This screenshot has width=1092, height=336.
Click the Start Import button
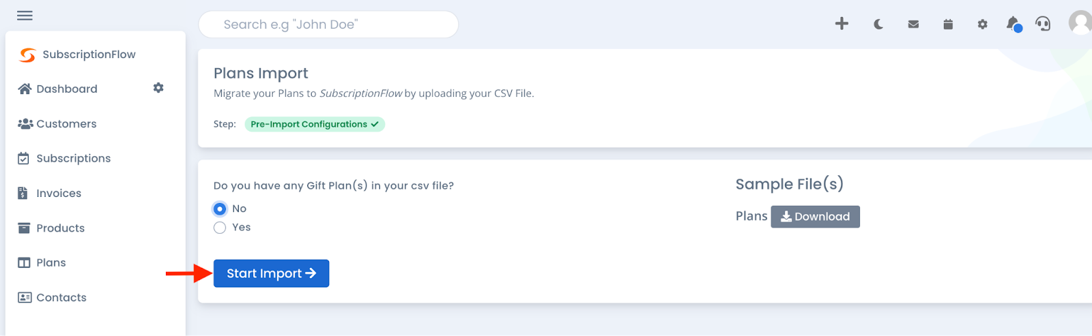pyautogui.click(x=271, y=273)
